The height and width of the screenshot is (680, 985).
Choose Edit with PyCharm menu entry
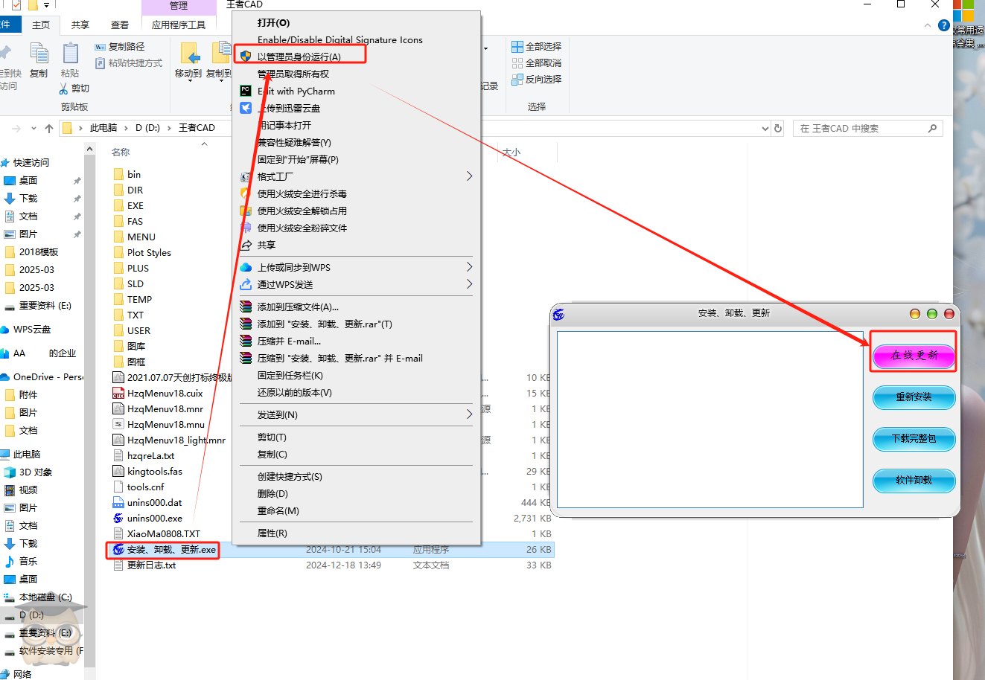296,91
